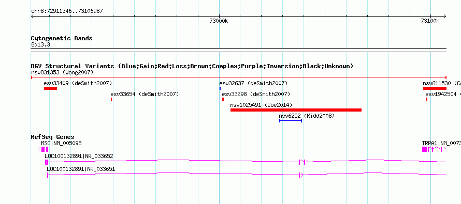Viewport: 461px width, 204px height.
Task: Click the long red nsv831353 variant line
Action: pos(239,77)
